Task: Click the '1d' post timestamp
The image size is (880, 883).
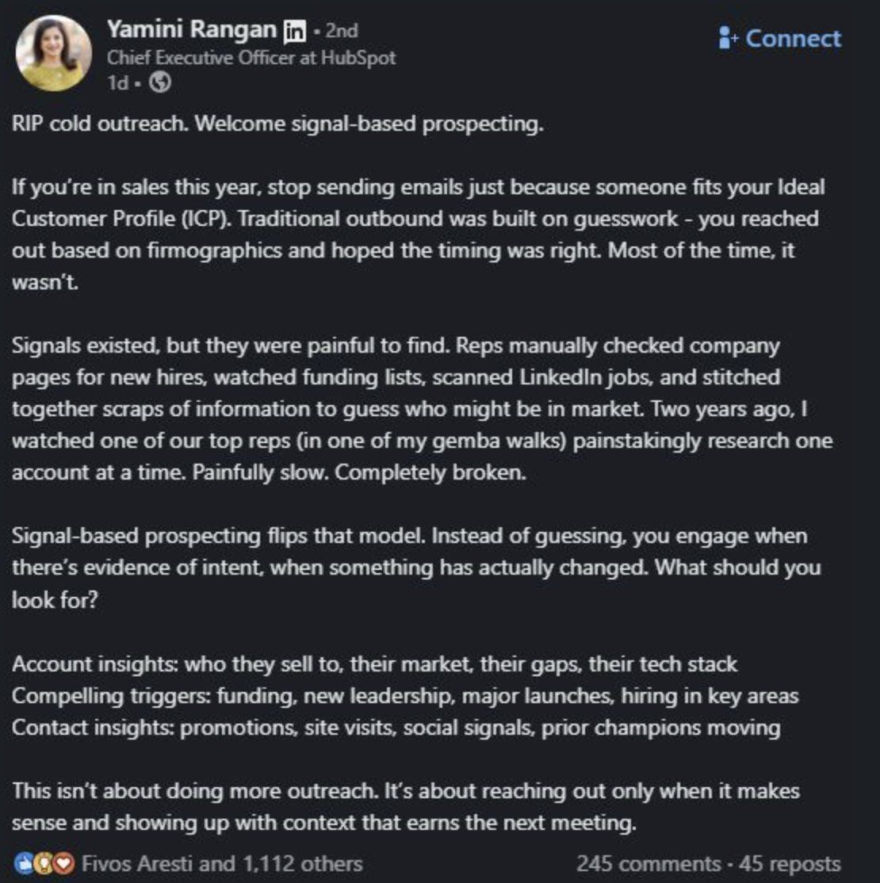Action: pyautogui.click(x=117, y=82)
